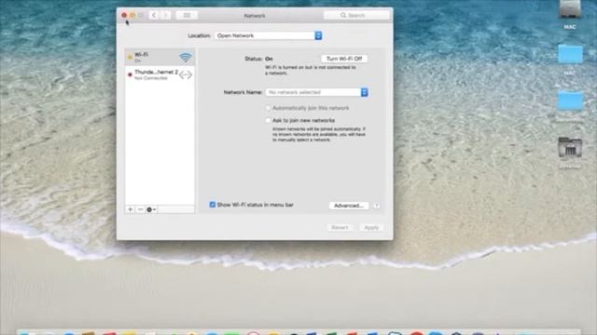Click the Ethernet arrows icon in sidebar
The image size is (597, 335).
point(186,74)
